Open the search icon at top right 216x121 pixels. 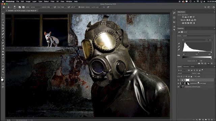coord(205,7)
